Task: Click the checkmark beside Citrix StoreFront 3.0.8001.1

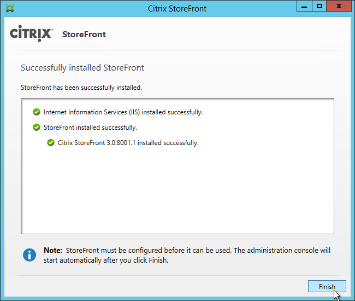Action: coord(51,143)
